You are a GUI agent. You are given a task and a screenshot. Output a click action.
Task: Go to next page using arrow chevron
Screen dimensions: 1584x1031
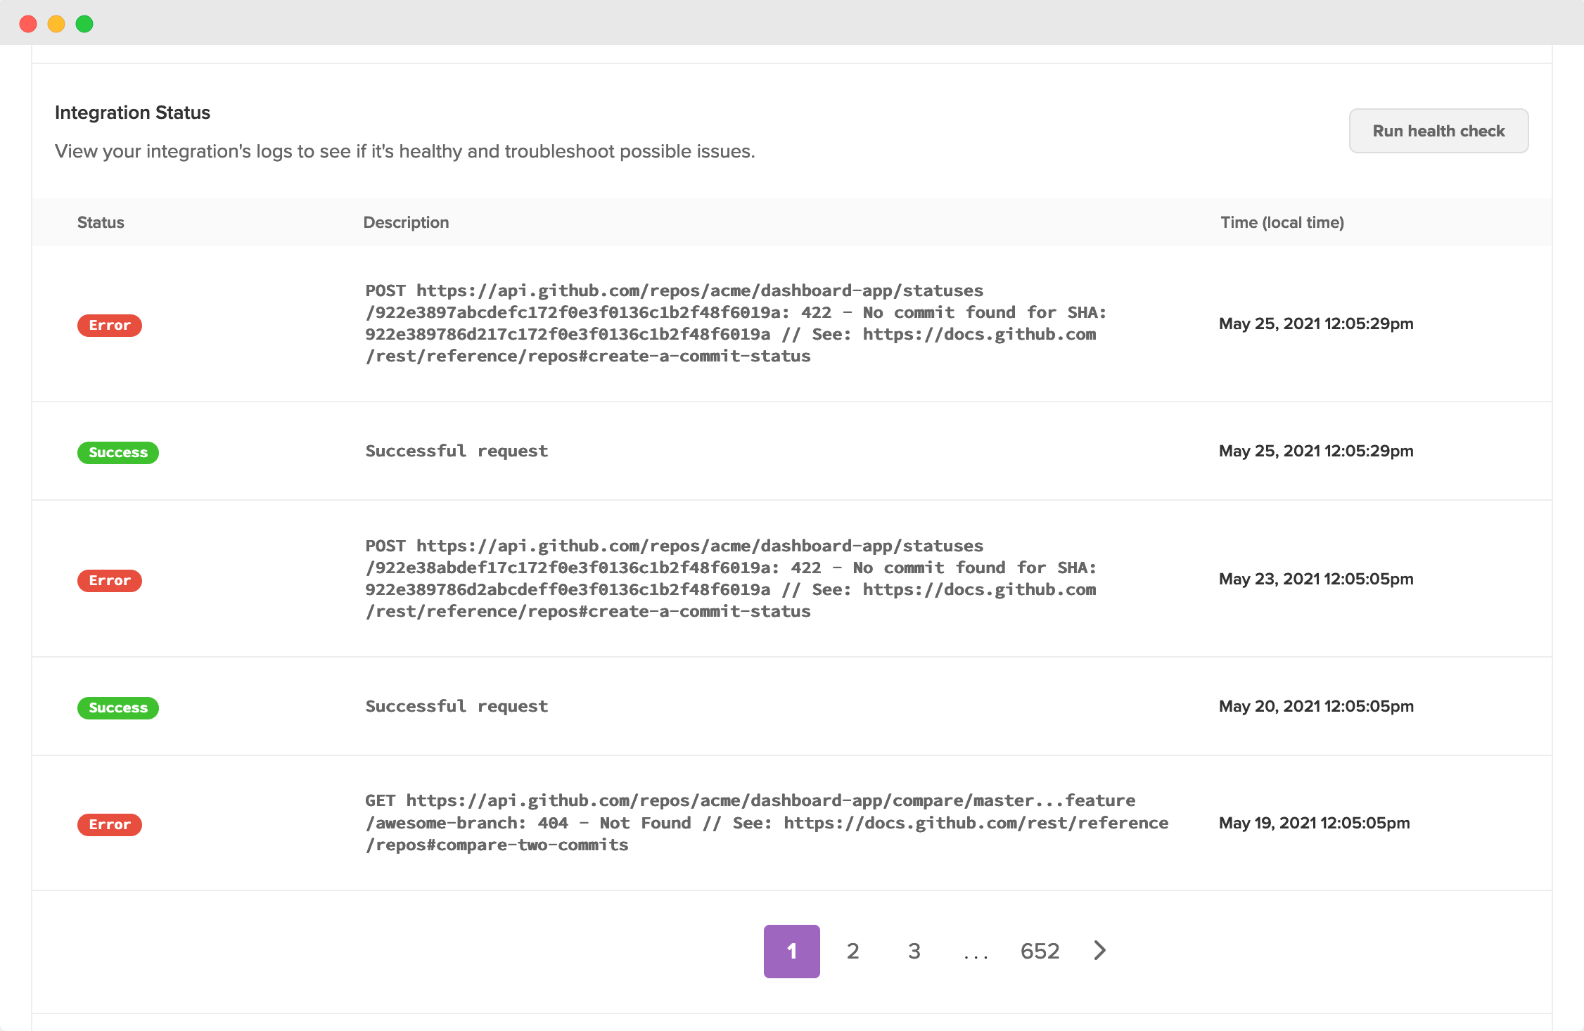pyautogui.click(x=1100, y=951)
